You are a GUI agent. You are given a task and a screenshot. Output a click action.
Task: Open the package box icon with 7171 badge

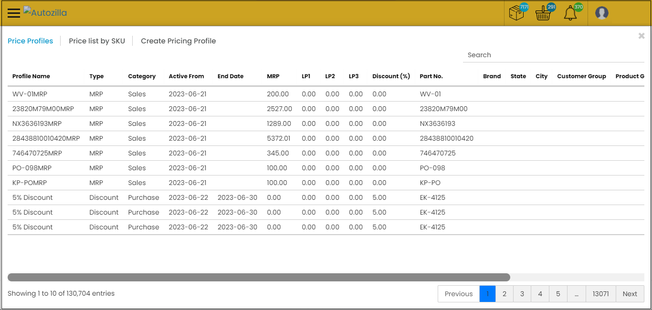(517, 13)
